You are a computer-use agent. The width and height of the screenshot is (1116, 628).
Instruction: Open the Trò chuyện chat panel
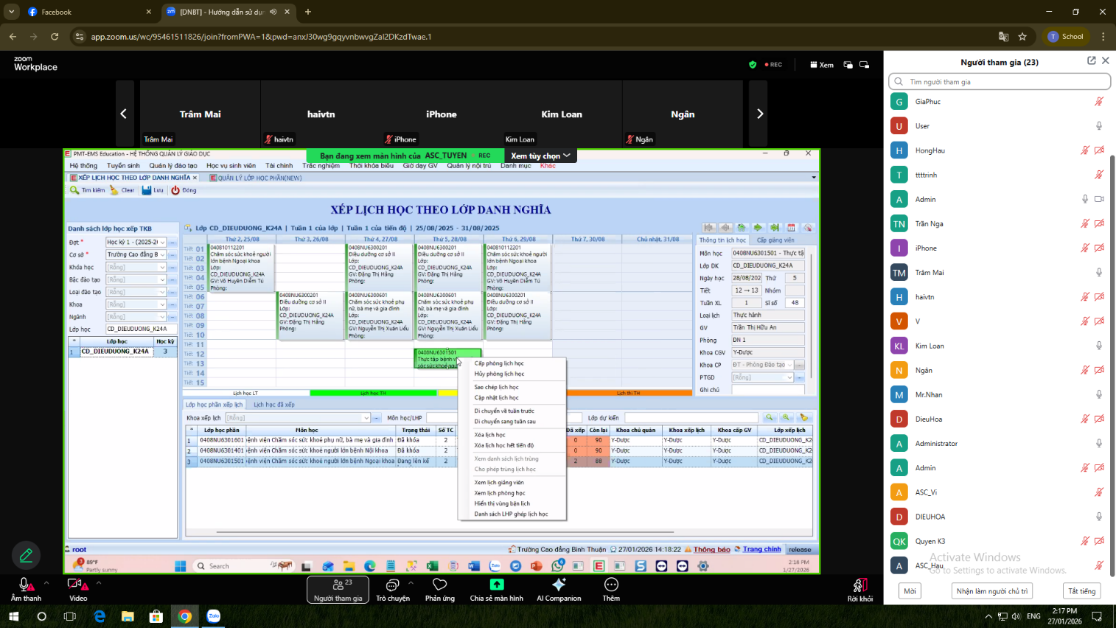click(x=392, y=589)
